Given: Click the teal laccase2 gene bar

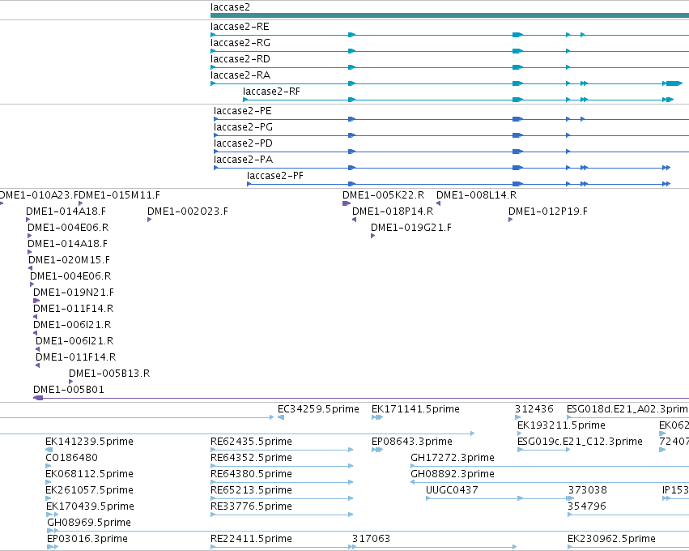Looking at the screenshot, I should (x=449, y=15).
